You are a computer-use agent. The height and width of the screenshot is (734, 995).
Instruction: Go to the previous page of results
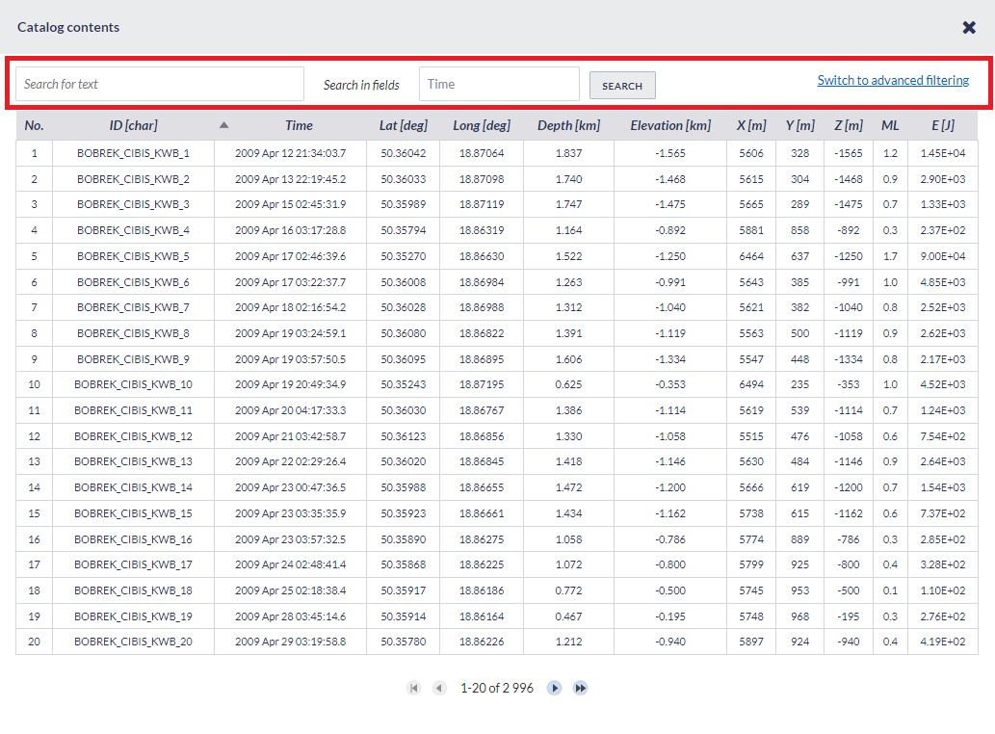pos(439,688)
